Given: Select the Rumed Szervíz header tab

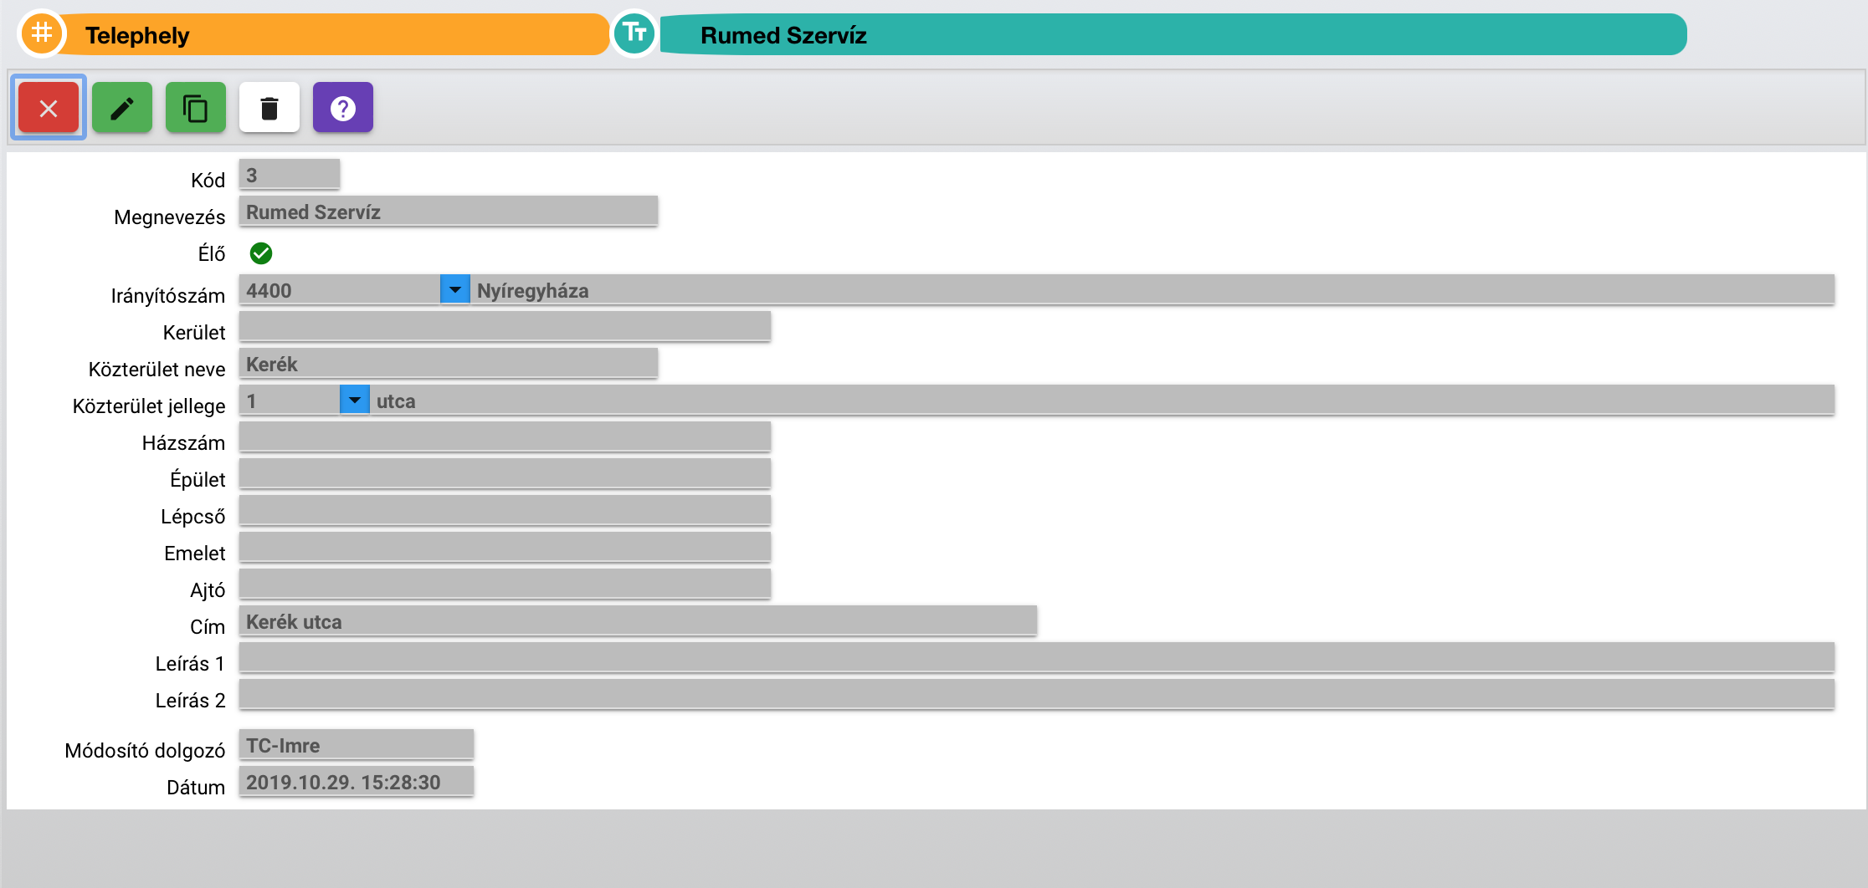Looking at the screenshot, I should [x=1172, y=34].
